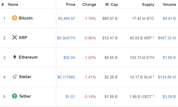The height and width of the screenshot is (107, 178).
Task: Click Tether price $1.01
Action: 70,97
